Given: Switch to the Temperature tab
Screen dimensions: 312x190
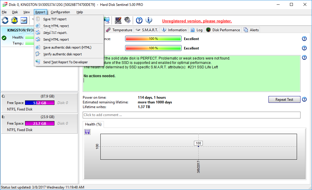Looking at the screenshot, I should click(119, 30).
